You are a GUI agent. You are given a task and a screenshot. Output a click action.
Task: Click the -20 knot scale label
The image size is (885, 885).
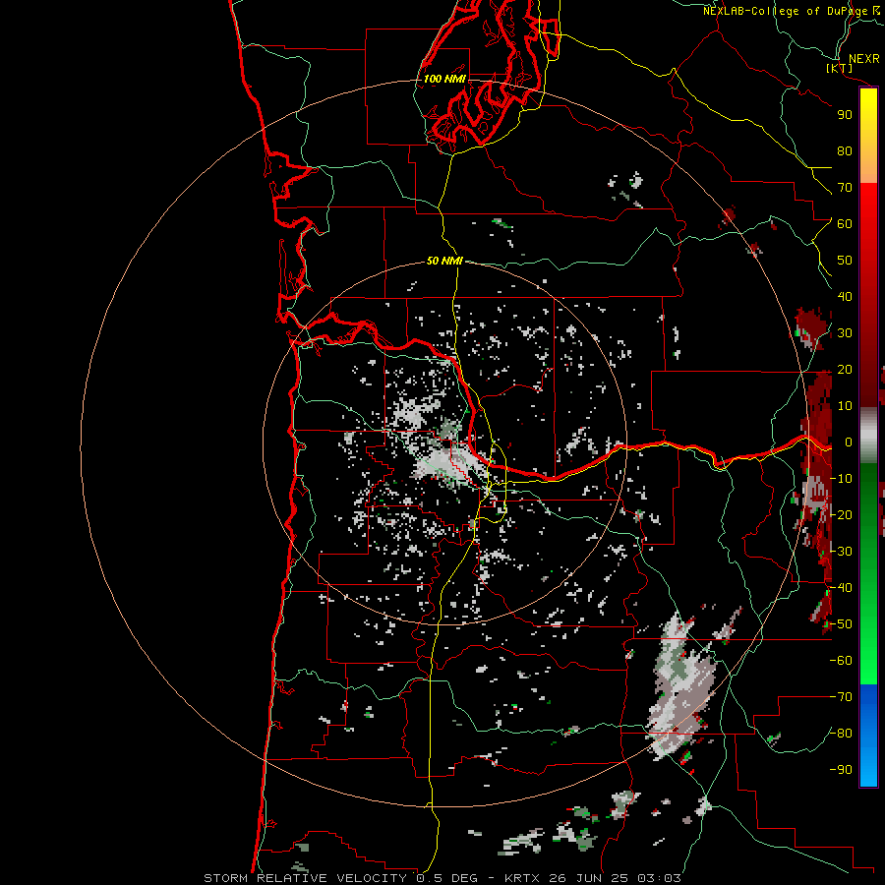841,515
